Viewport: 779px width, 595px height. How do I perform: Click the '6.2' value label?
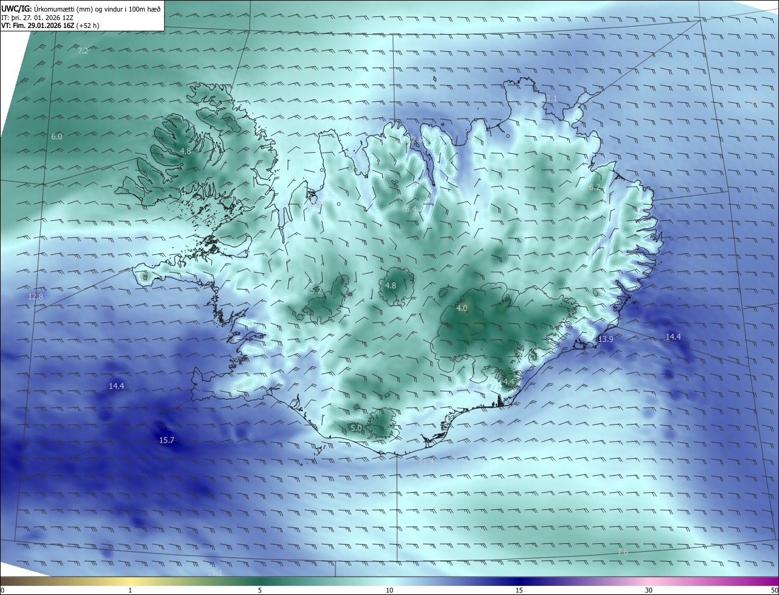click(x=595, y=187)
